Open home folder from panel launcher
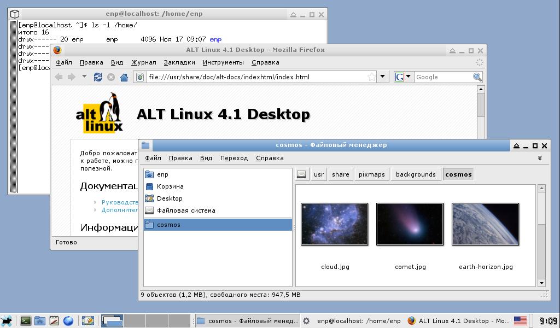The image size is (560, 328). [39, 320]
